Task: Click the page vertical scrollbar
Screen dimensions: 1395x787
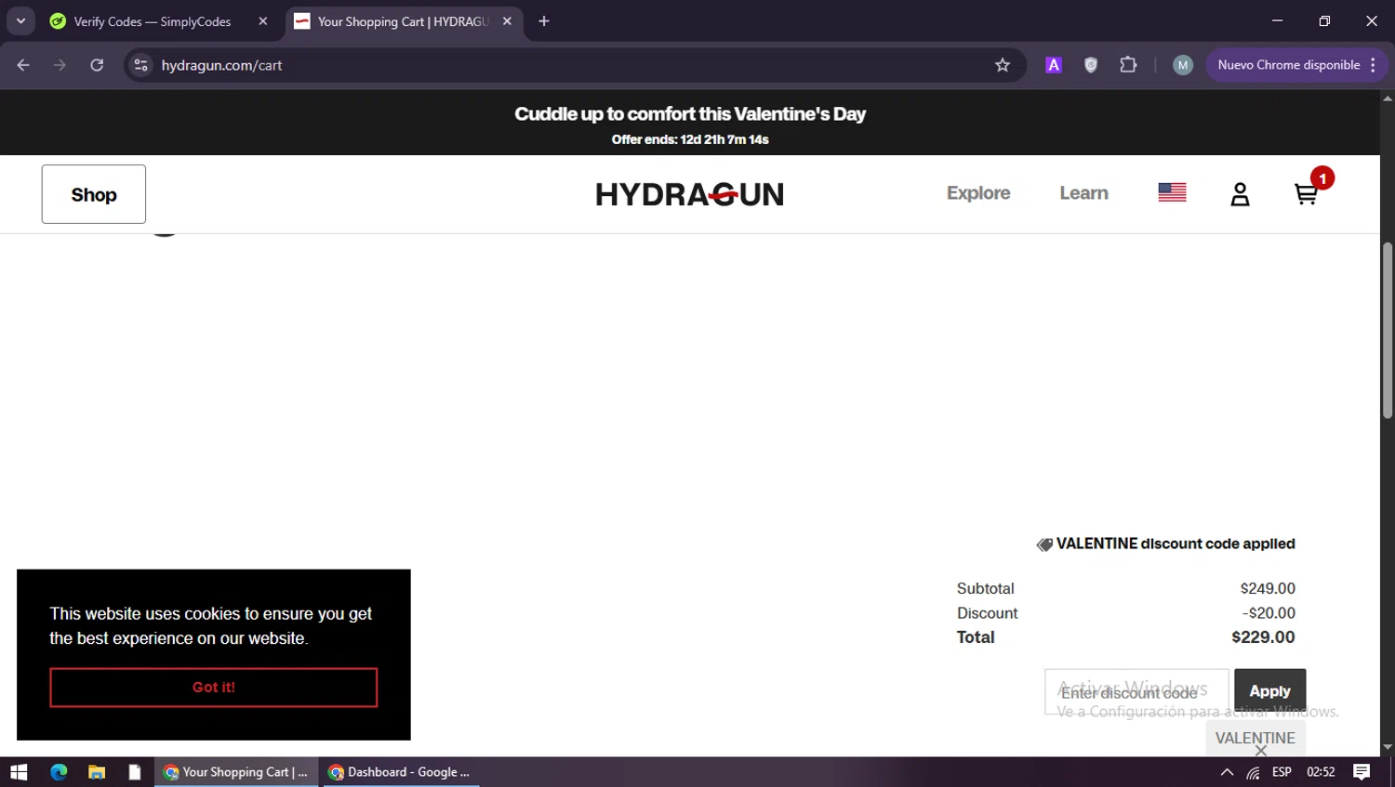Action: [1388, 330]
